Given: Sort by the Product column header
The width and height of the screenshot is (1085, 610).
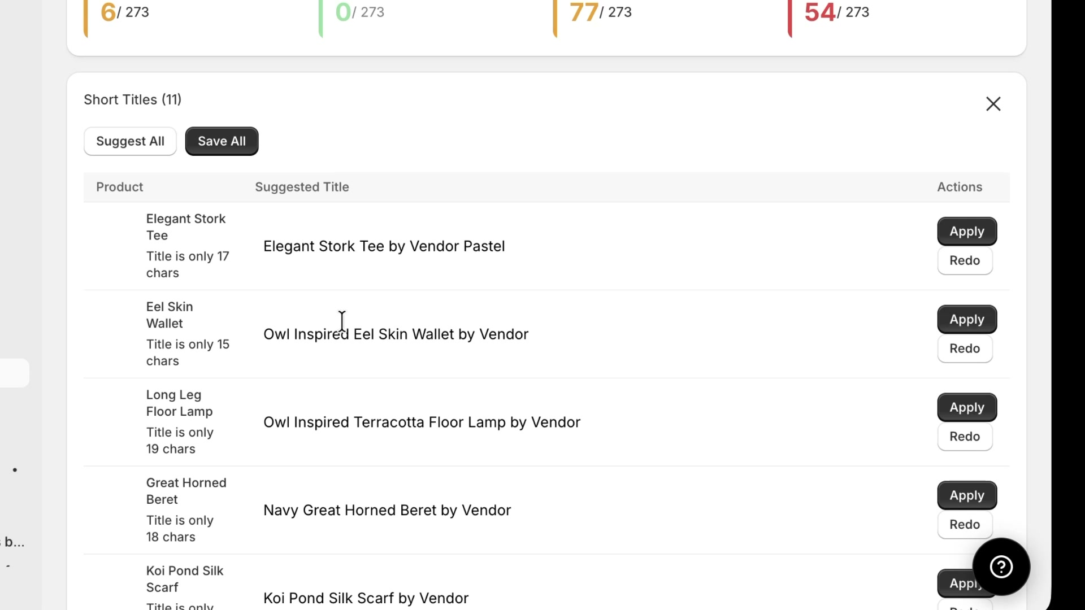Looking at the screenshot, I should pyautogui.click(x=119, y=187).
